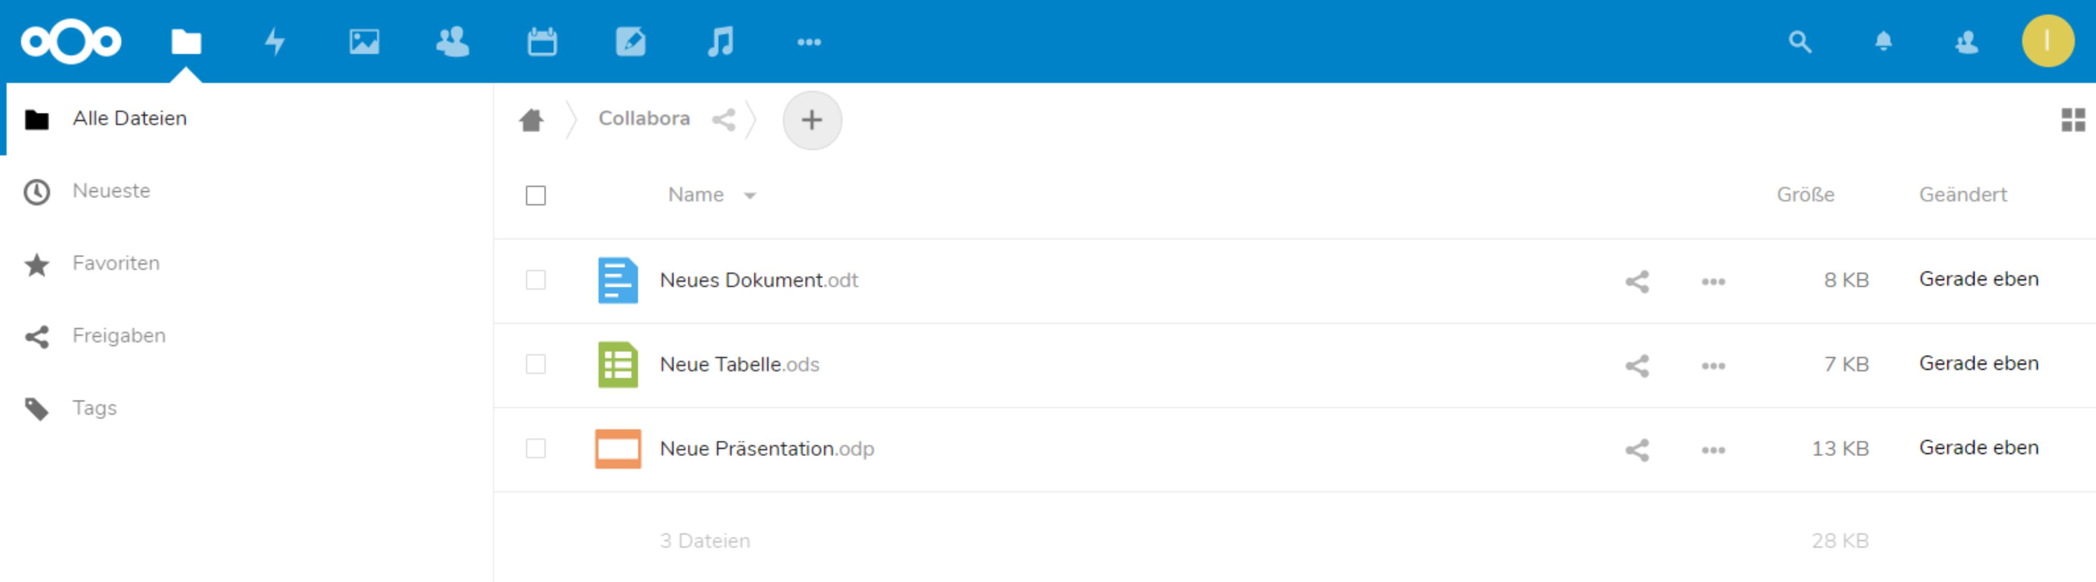This screenshot has width=2096, height=582.
Task: Open the Calendar app
Action: [542, 42]
